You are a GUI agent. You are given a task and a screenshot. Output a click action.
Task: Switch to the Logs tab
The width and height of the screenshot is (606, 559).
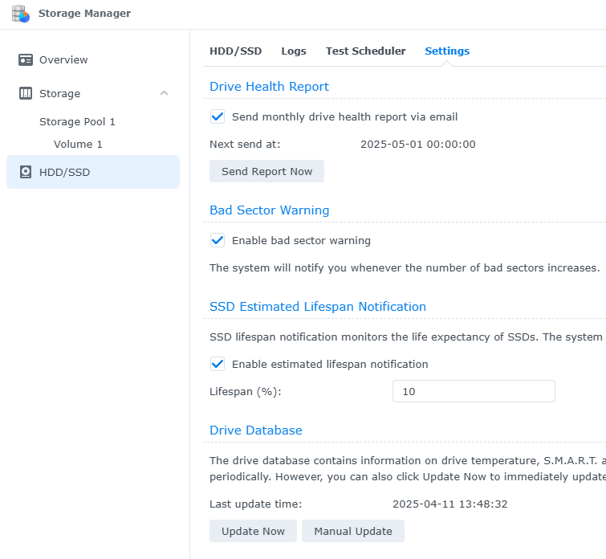coord(294,51)
